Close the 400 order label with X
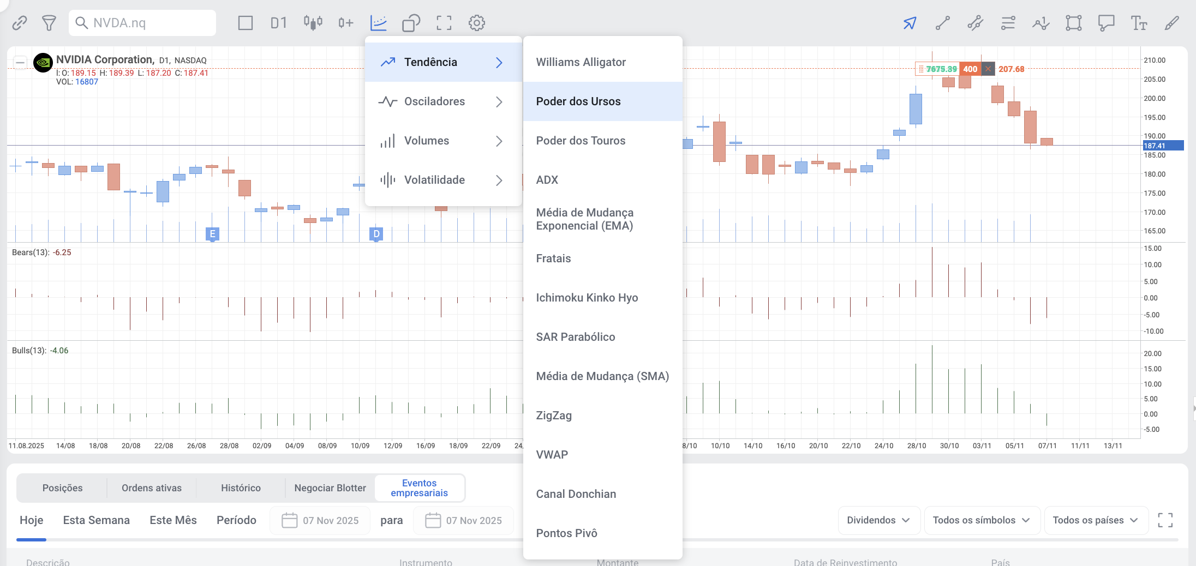The image size is (1196, 566). click(x=988, y=69)
